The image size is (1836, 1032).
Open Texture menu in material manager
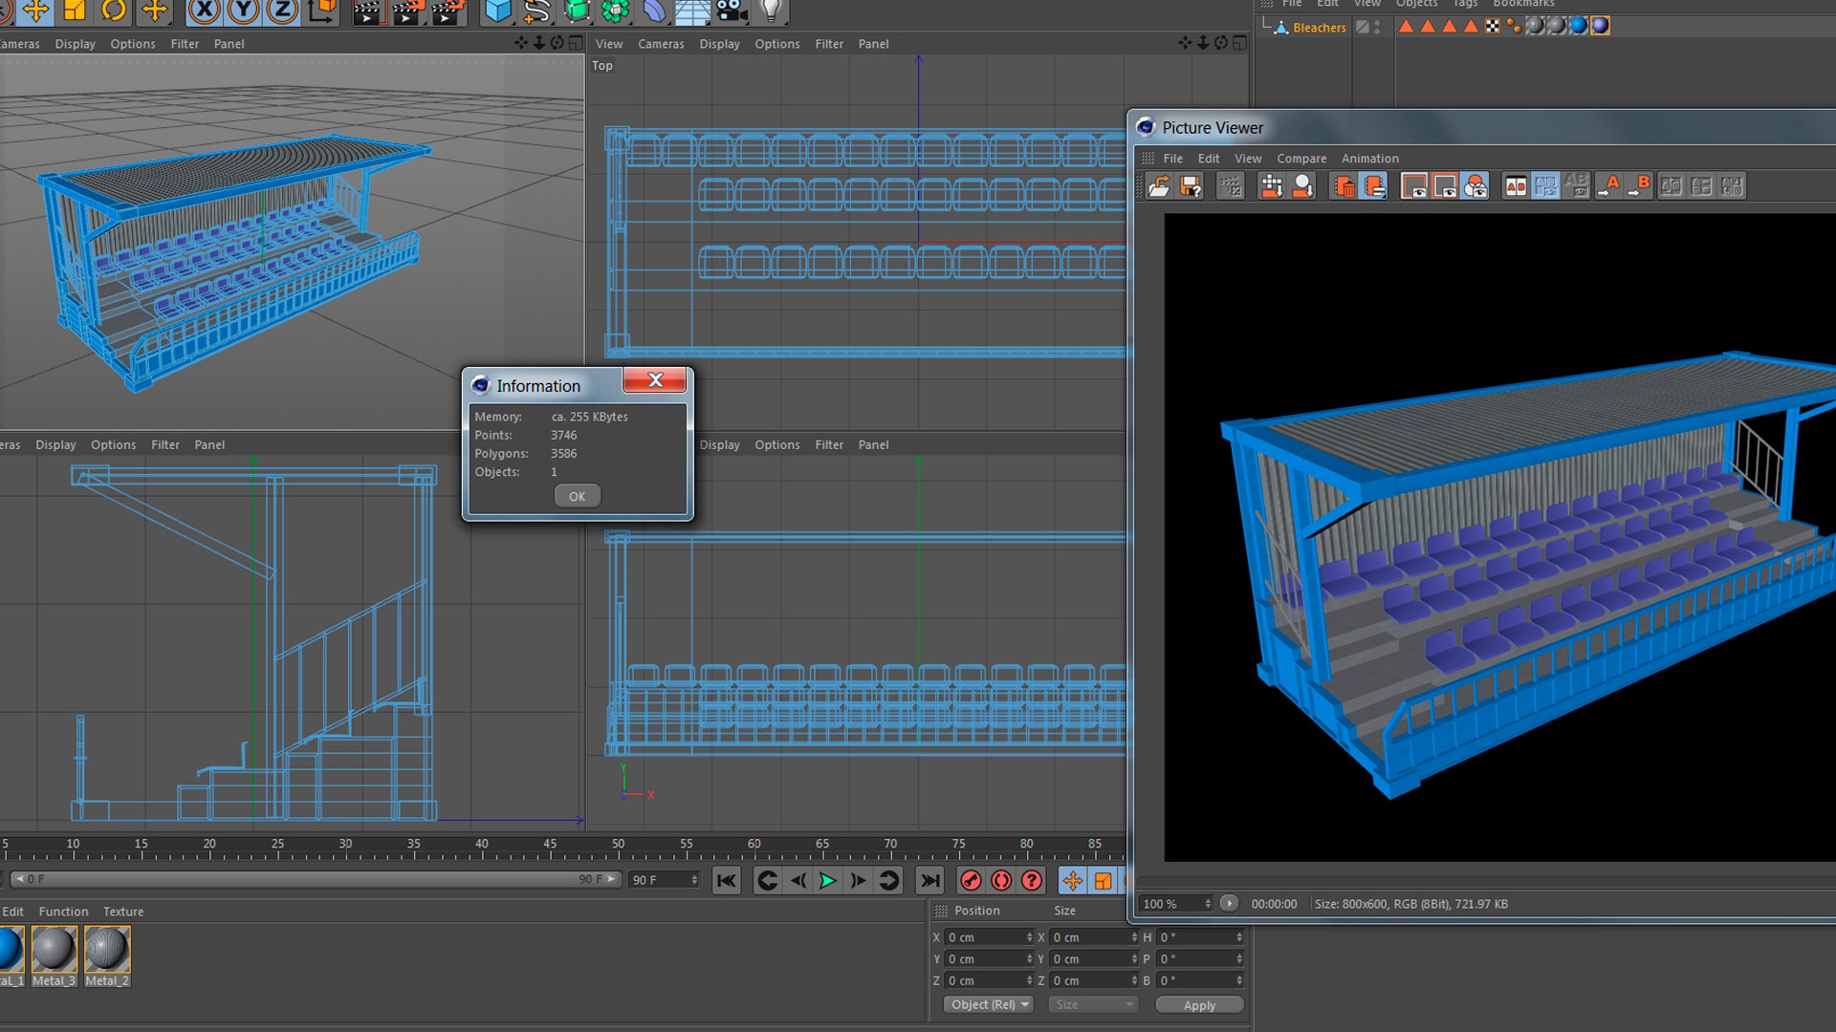tap(123, 912)
